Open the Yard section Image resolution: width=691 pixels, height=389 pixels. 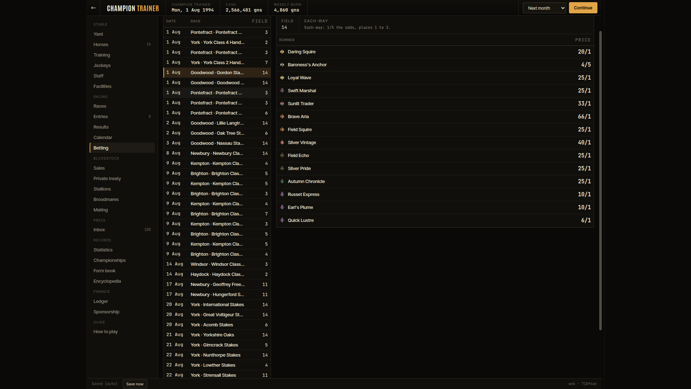(122, 34)
